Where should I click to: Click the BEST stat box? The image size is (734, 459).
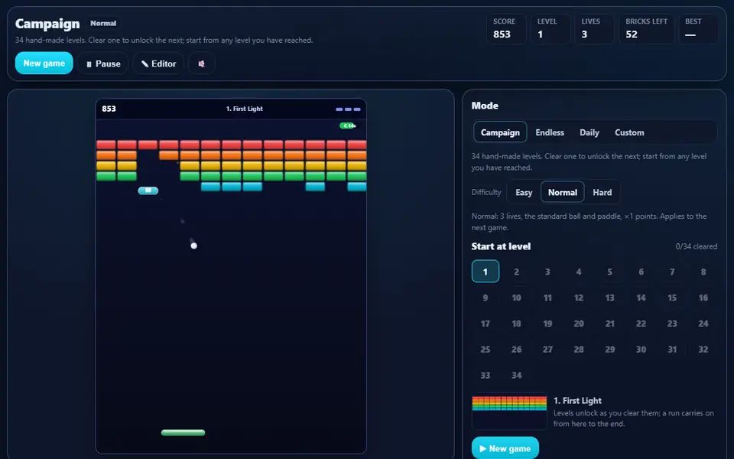[698, 29]
